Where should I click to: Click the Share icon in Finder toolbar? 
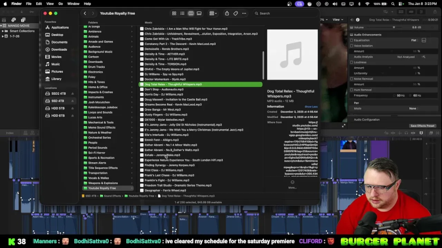pos(227,13)
